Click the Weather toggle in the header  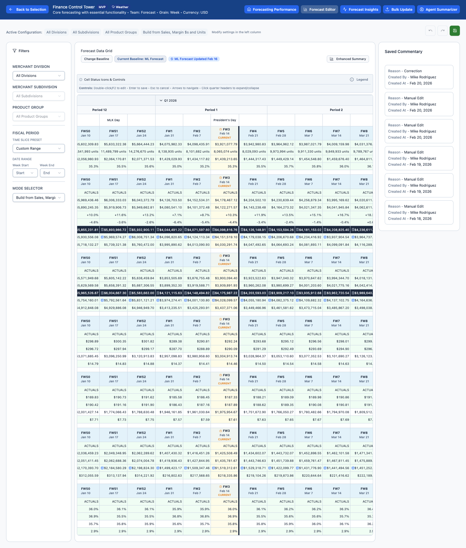click(x=119, y=7)
